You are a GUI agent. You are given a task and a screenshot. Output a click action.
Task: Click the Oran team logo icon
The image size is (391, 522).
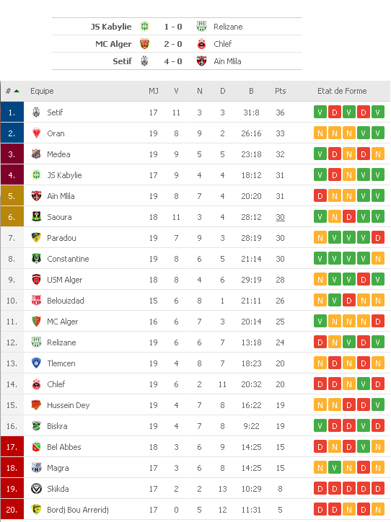(36, 133)
